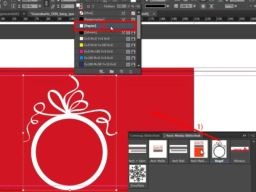Image resolution: width=256 pixels, height=192 pixels.
Task: Click the constrain proportions chain icon
Action: pos(46,4)
